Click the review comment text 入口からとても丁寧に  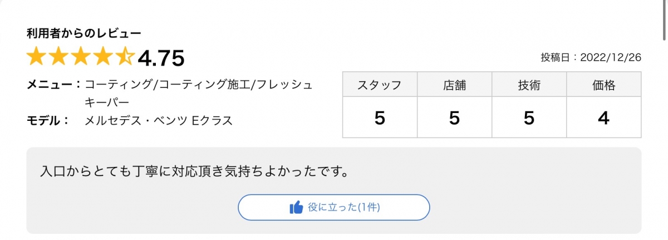[194, 170]
